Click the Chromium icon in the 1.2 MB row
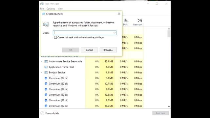 pos(46,100)
